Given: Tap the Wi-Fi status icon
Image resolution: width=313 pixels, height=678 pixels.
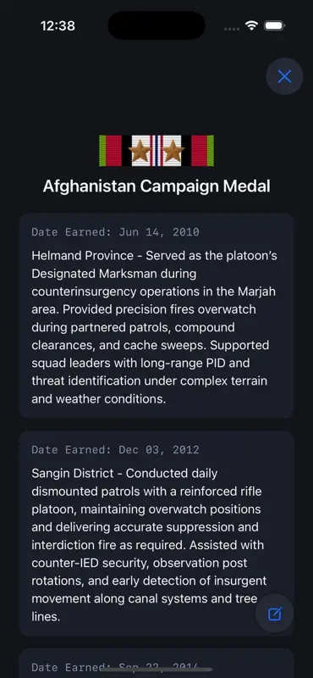Looking at the screenshot, I should (x=251, y=25).
